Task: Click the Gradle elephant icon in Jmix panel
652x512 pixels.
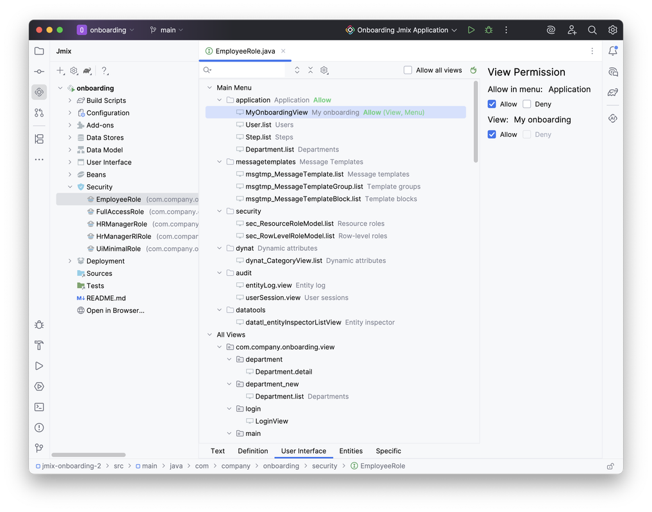Action: tap(87, 70)
